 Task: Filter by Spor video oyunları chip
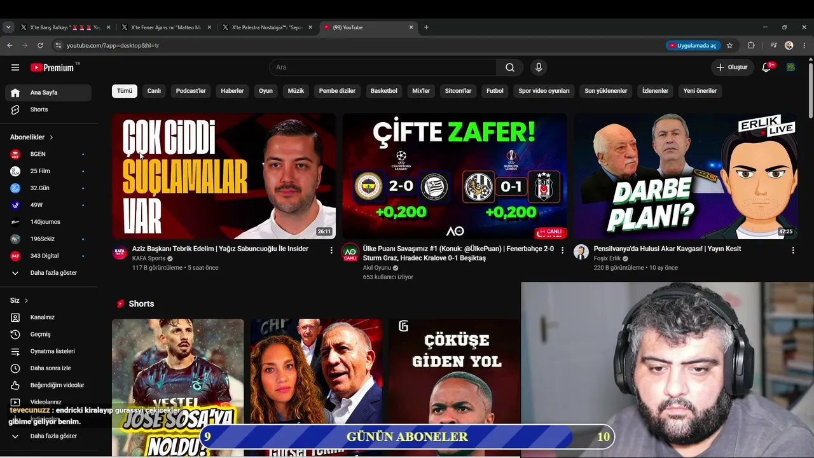[544, 91]
